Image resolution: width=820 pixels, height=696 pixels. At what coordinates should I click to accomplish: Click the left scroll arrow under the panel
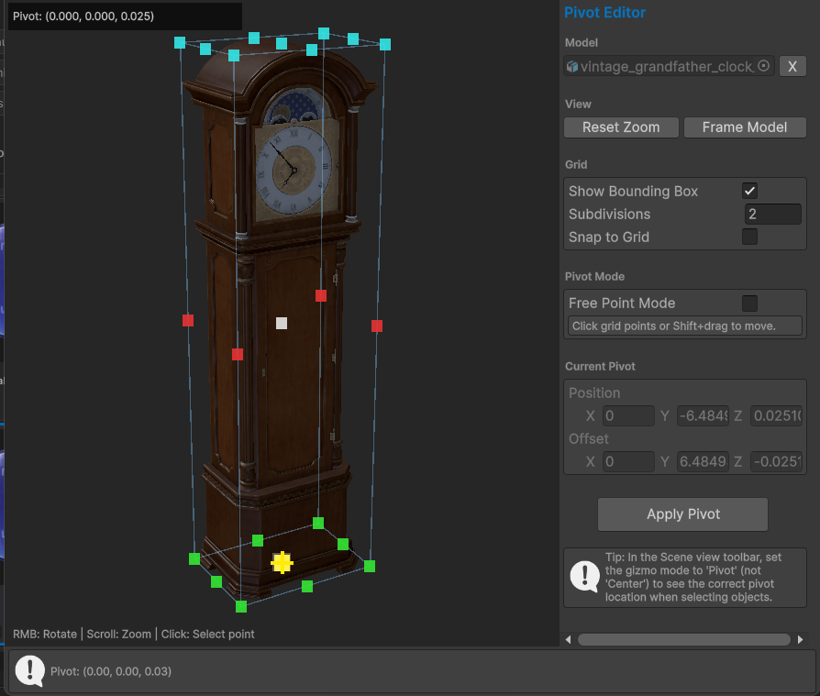[568, 639]
